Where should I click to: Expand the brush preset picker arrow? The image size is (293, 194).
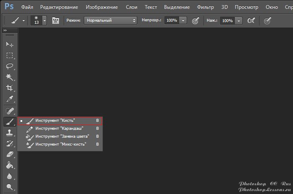[x=44, y=20]
